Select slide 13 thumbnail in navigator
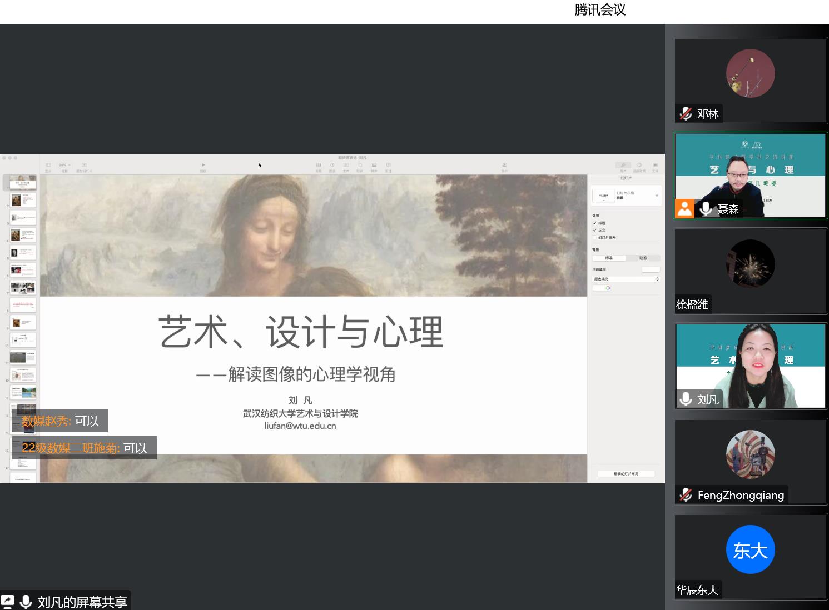 coord(23,392)
